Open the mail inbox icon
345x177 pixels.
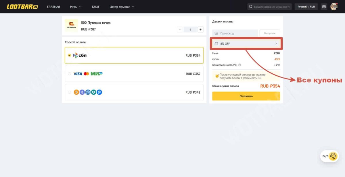[324, 7]
